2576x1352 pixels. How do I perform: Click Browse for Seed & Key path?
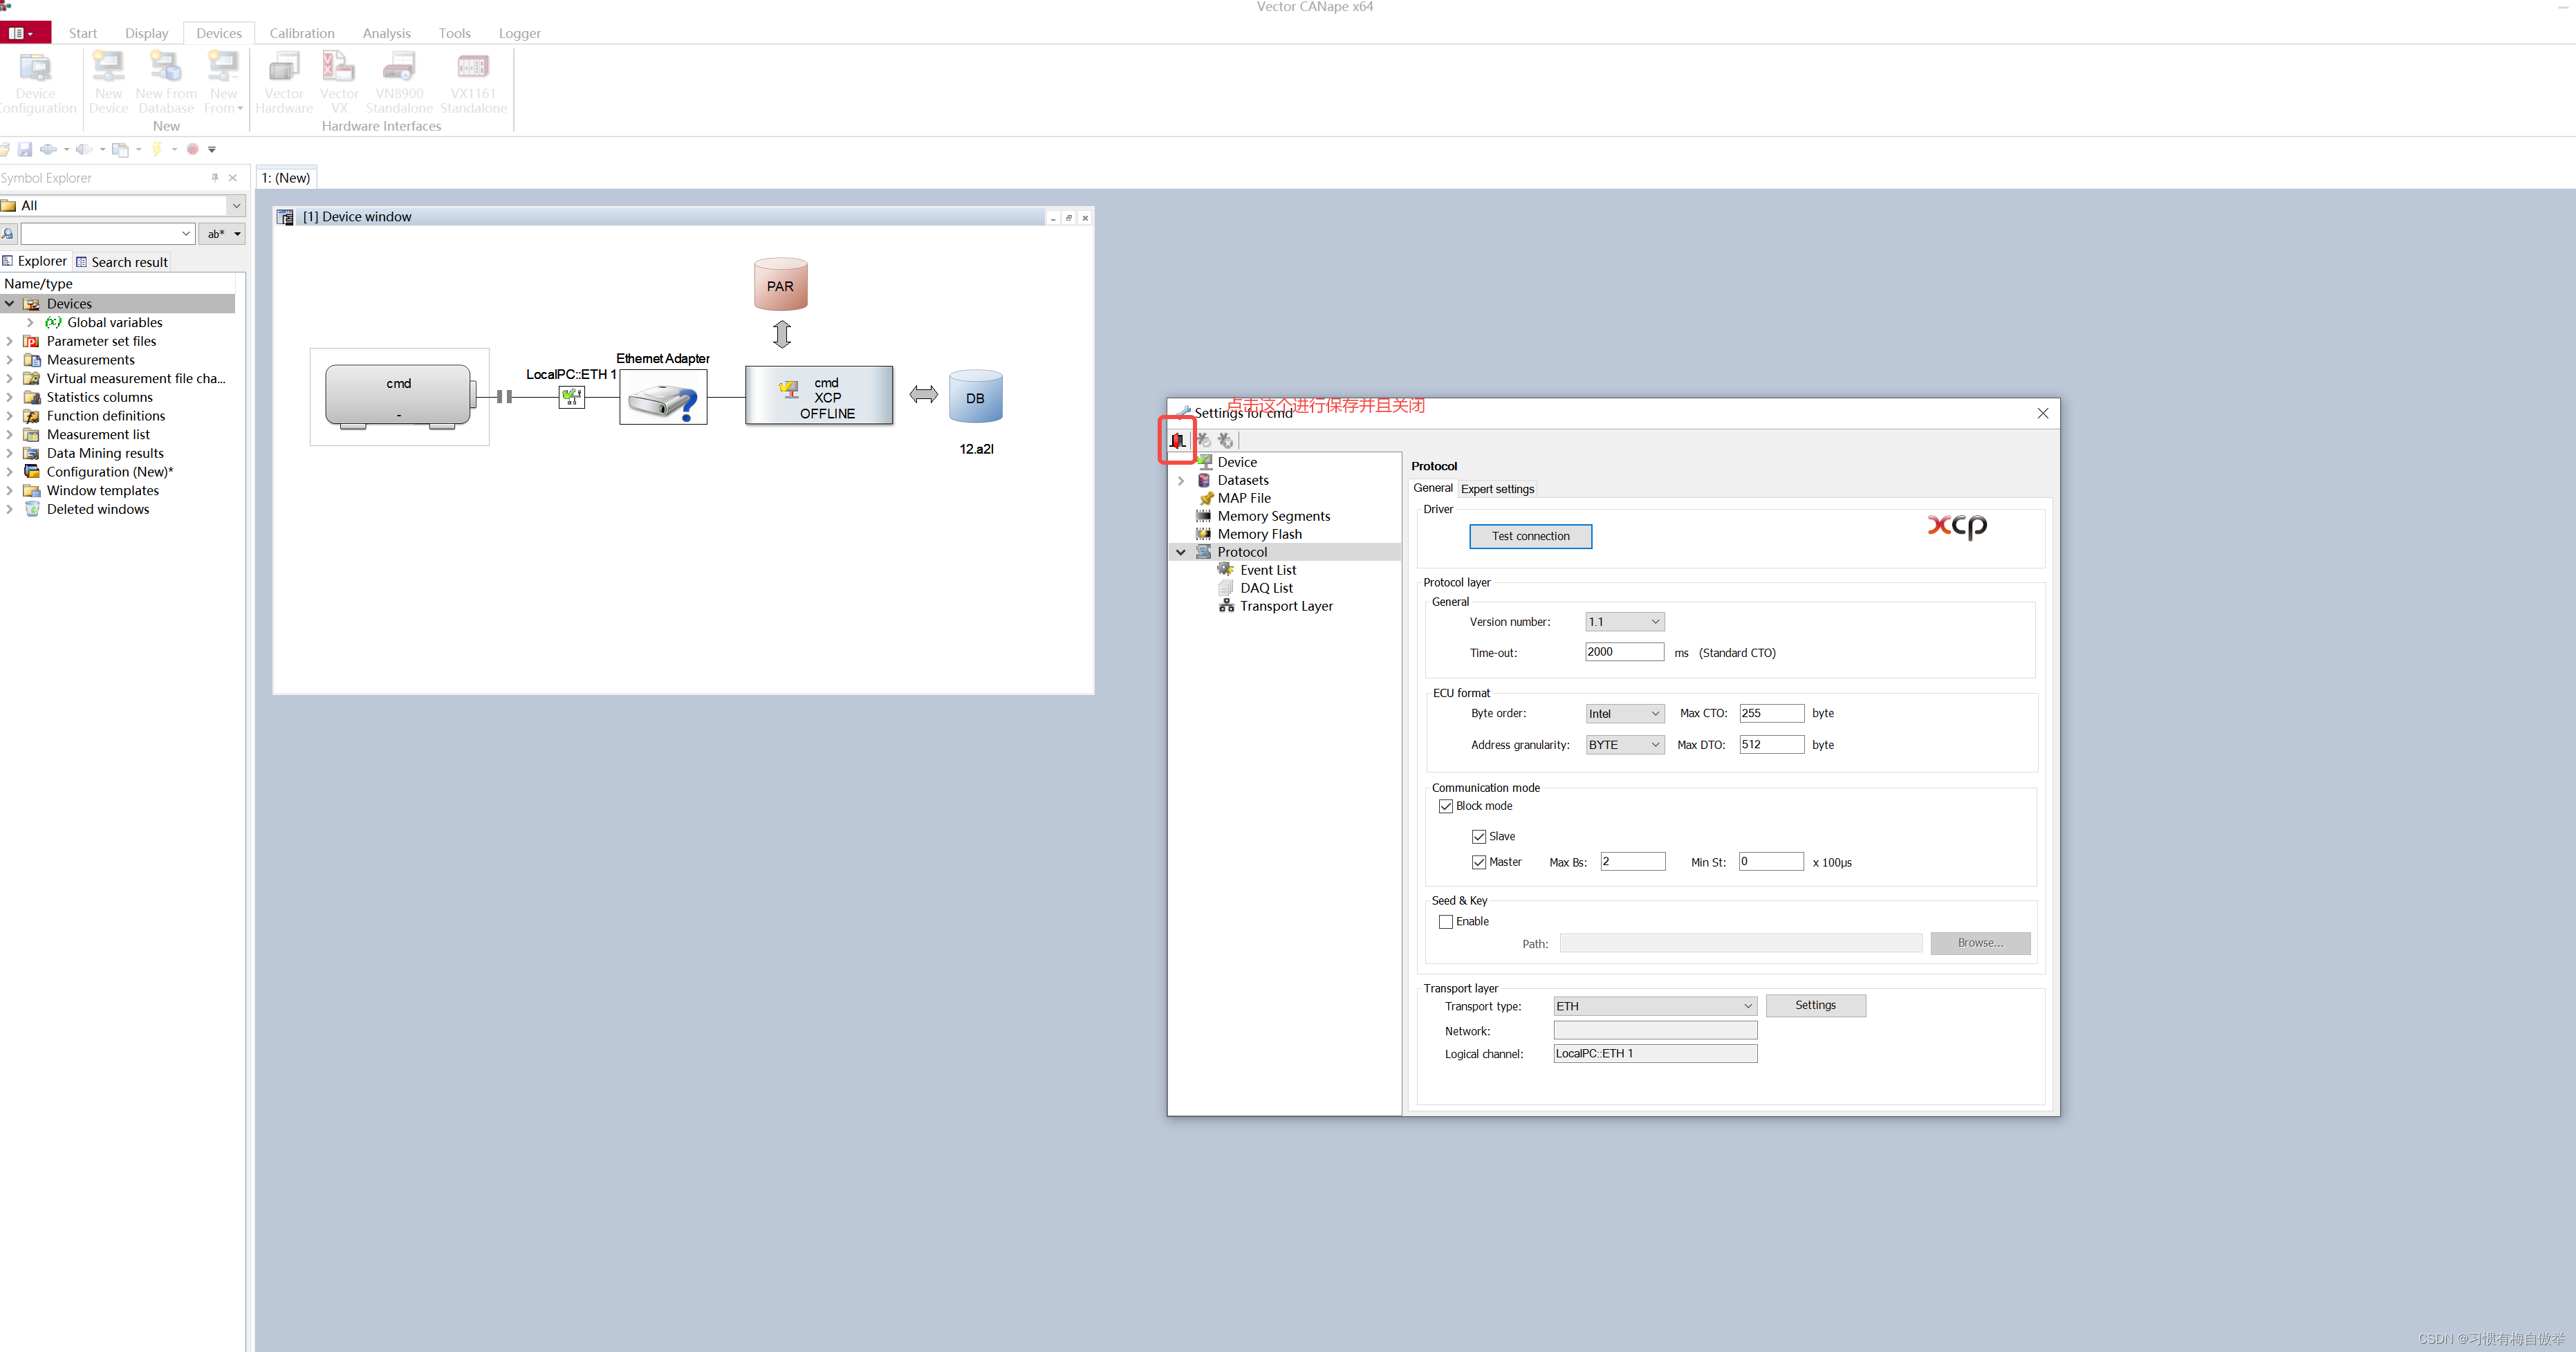pyautogui.click(x=1980, y=943)
